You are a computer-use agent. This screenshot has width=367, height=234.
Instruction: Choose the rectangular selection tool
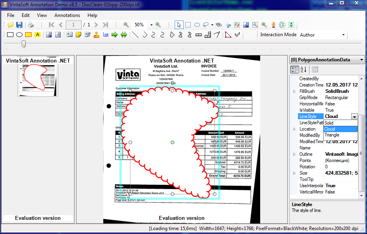[x=188, y=25]
